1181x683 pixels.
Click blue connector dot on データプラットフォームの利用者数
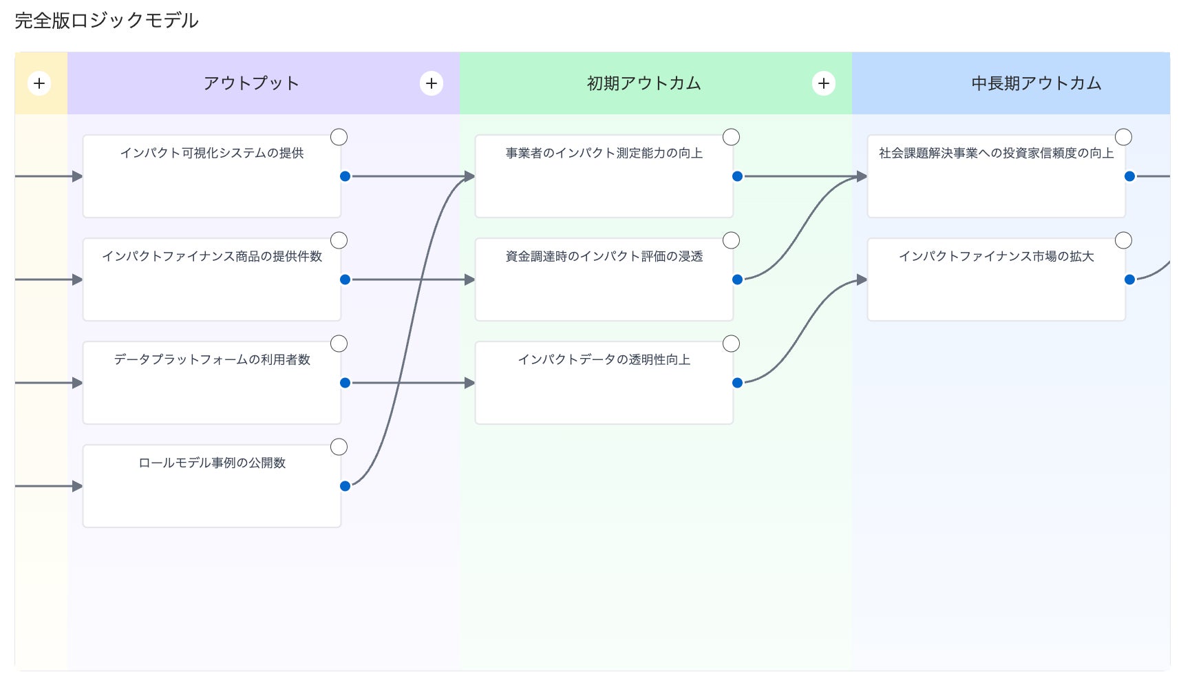[x=345, y=383]
